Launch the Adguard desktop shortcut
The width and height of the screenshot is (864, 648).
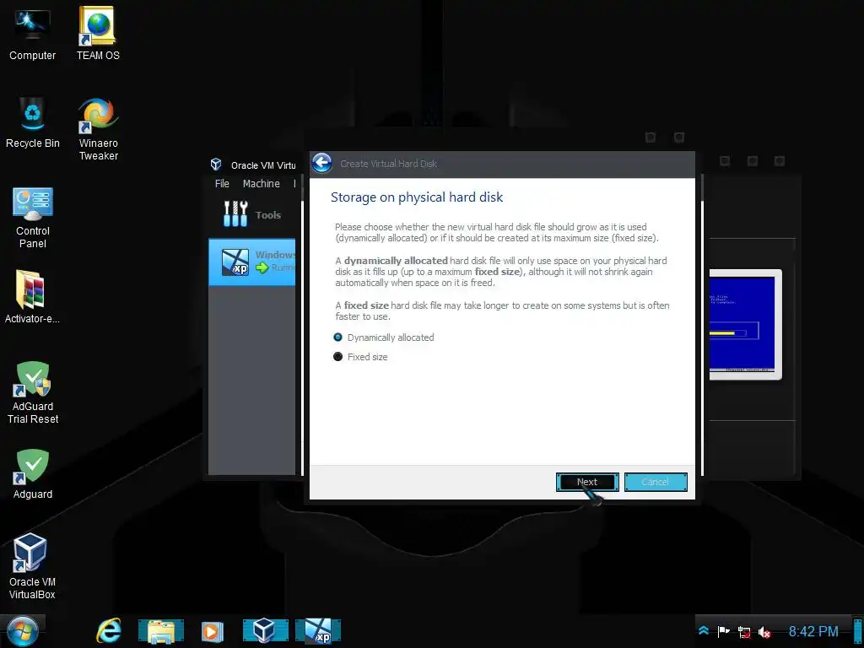coord(33,474)
